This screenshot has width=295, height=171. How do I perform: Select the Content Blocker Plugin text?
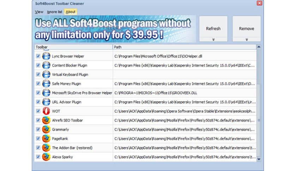point(70,65)
